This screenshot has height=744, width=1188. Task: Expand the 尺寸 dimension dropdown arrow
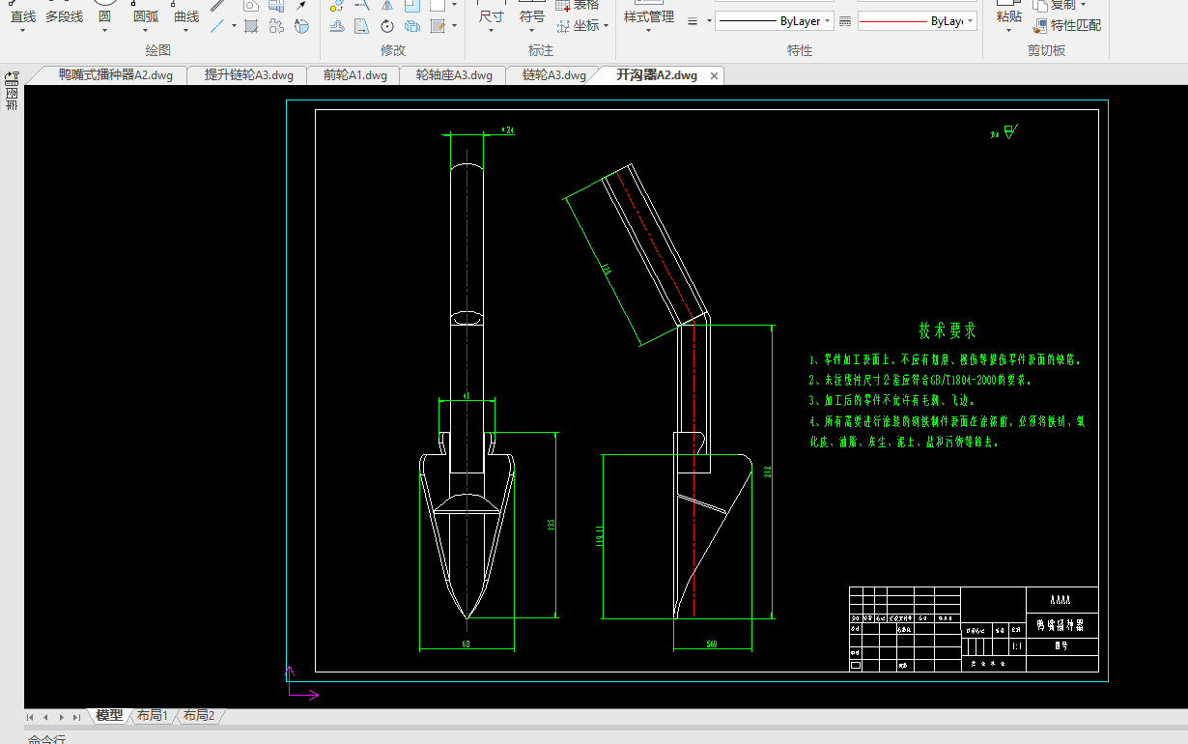click(x=491, y=30)
